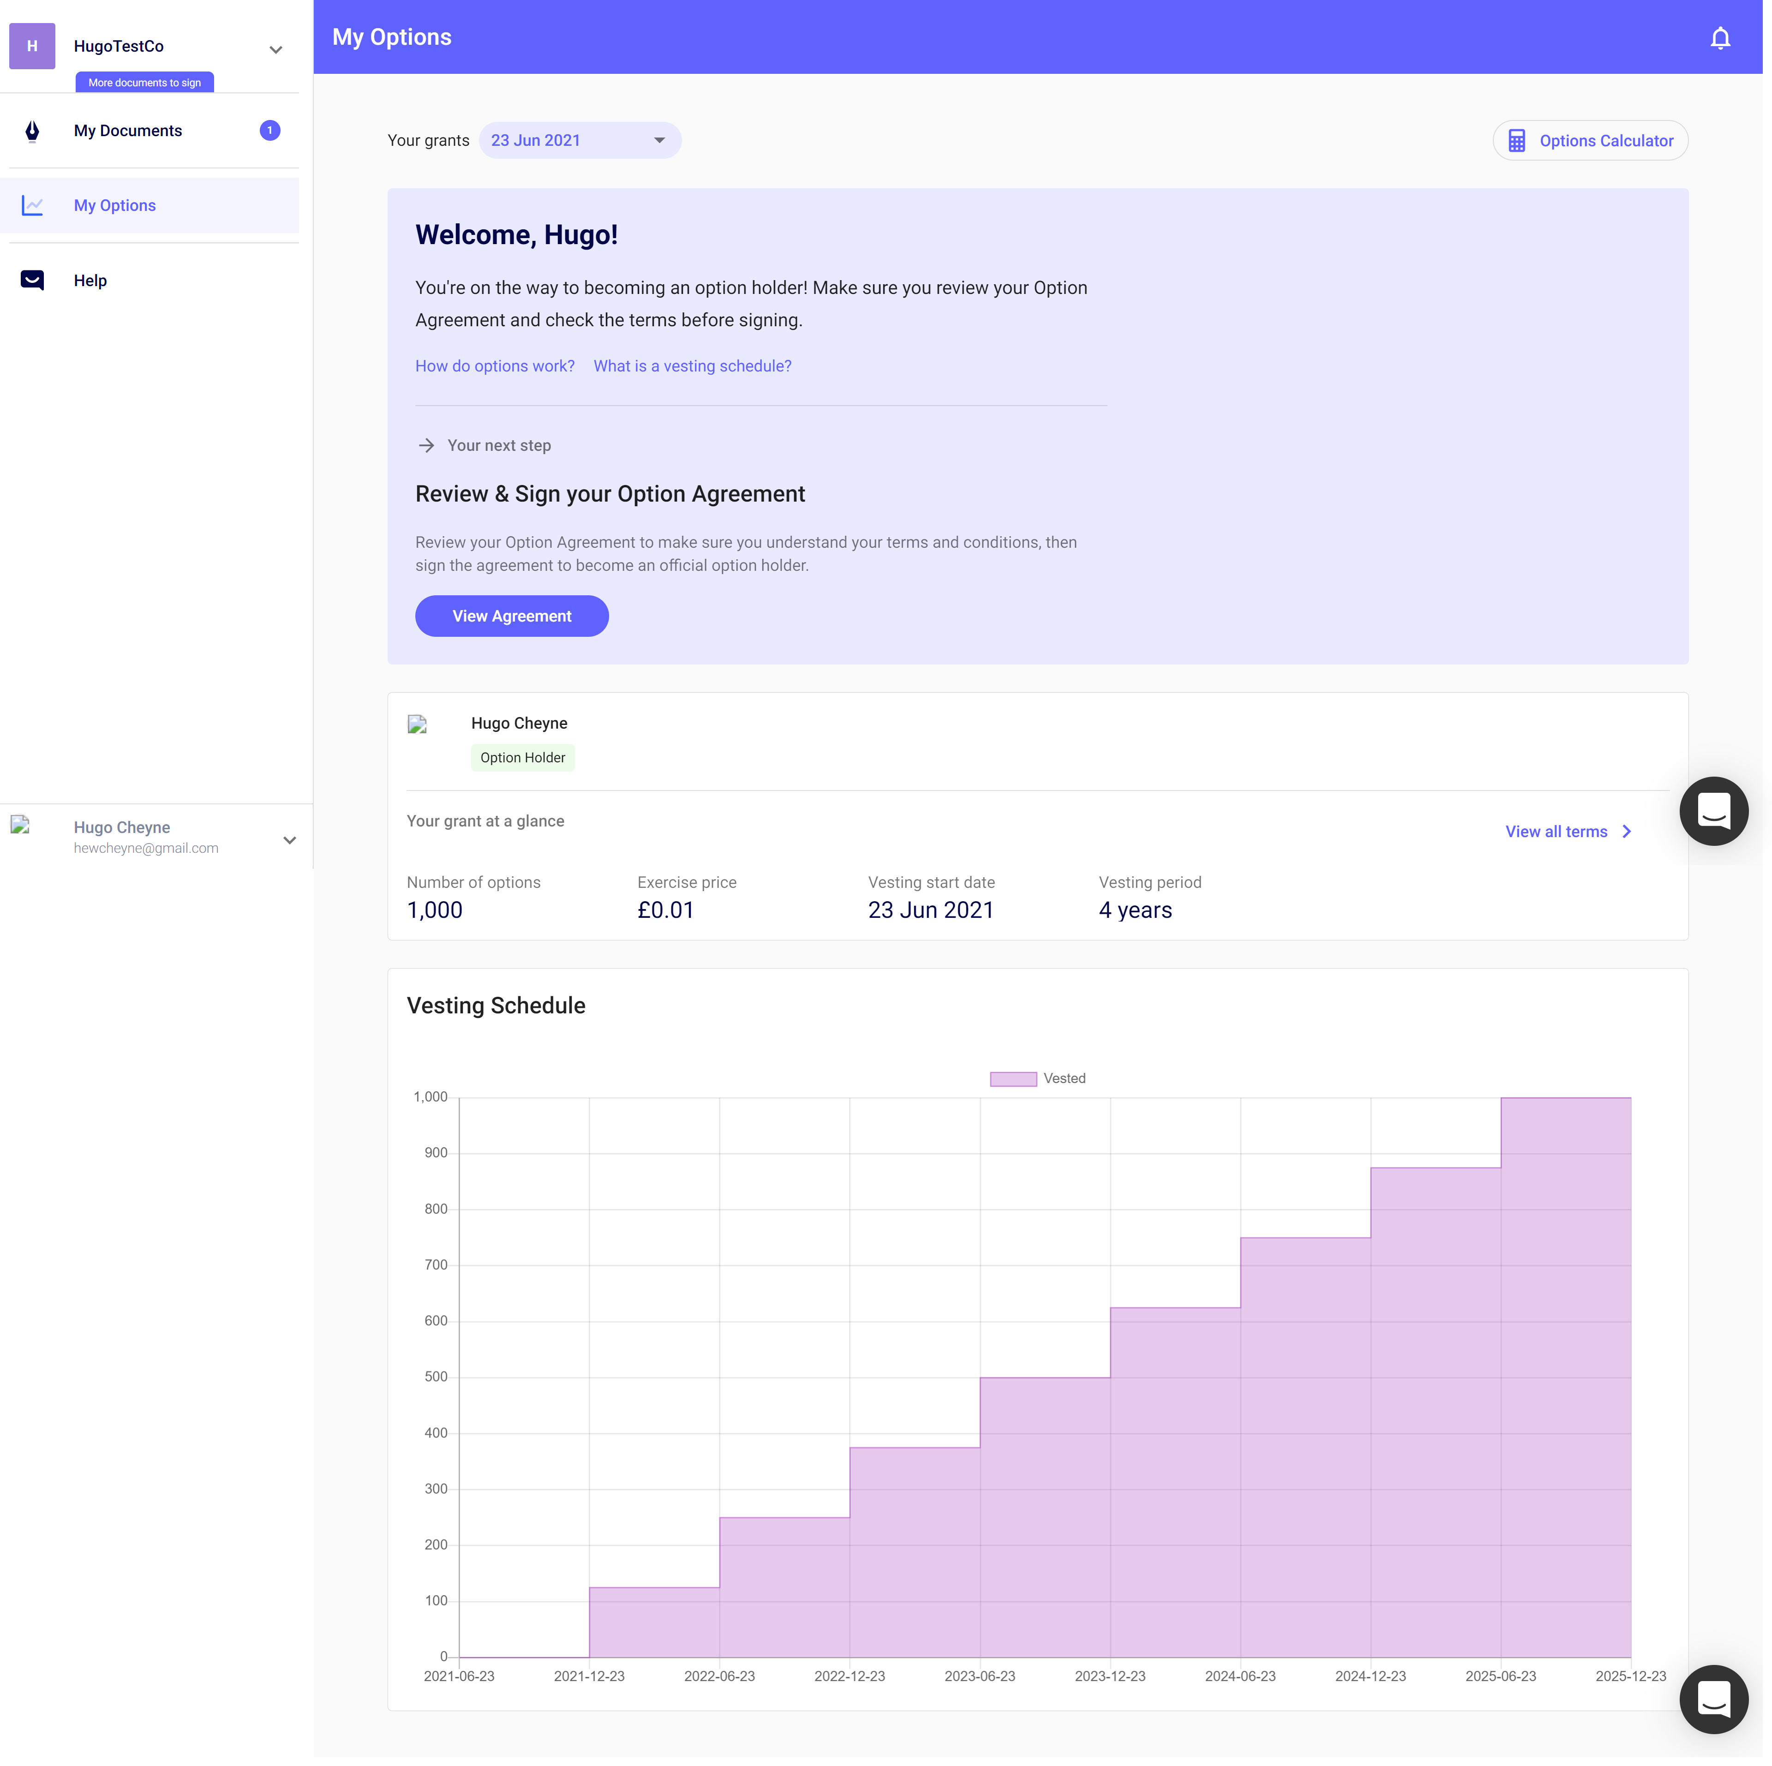Go to My Documents in sidebar

(x=128, y=131)
